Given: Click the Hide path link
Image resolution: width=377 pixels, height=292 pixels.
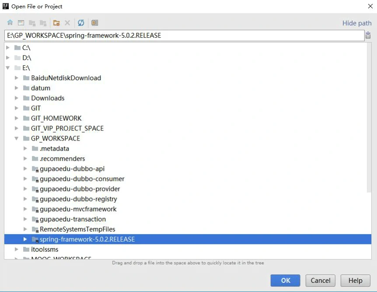Looking at the screenshot, I should coord(357,23).
